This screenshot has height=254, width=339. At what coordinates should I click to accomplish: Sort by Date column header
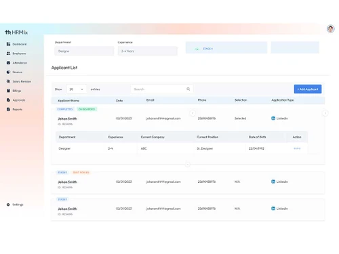[119, 100]
